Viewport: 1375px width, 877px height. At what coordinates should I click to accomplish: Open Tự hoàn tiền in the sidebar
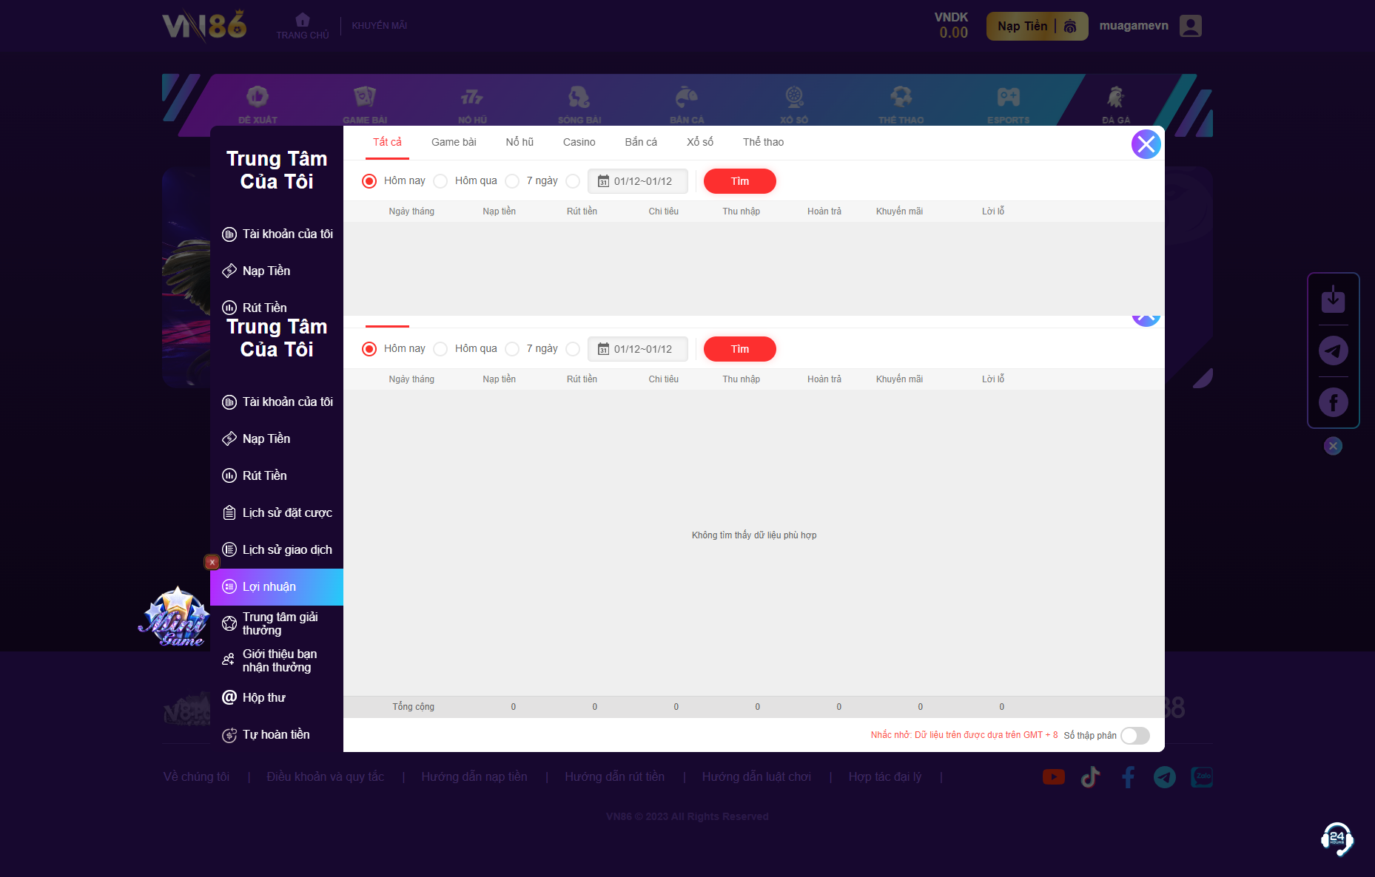pyautogui.click(x=275, y=734)
